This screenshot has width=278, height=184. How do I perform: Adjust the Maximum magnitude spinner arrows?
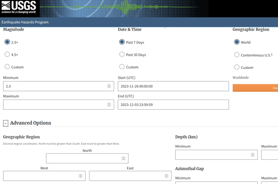pyautogui.click(x=109, y=105)
